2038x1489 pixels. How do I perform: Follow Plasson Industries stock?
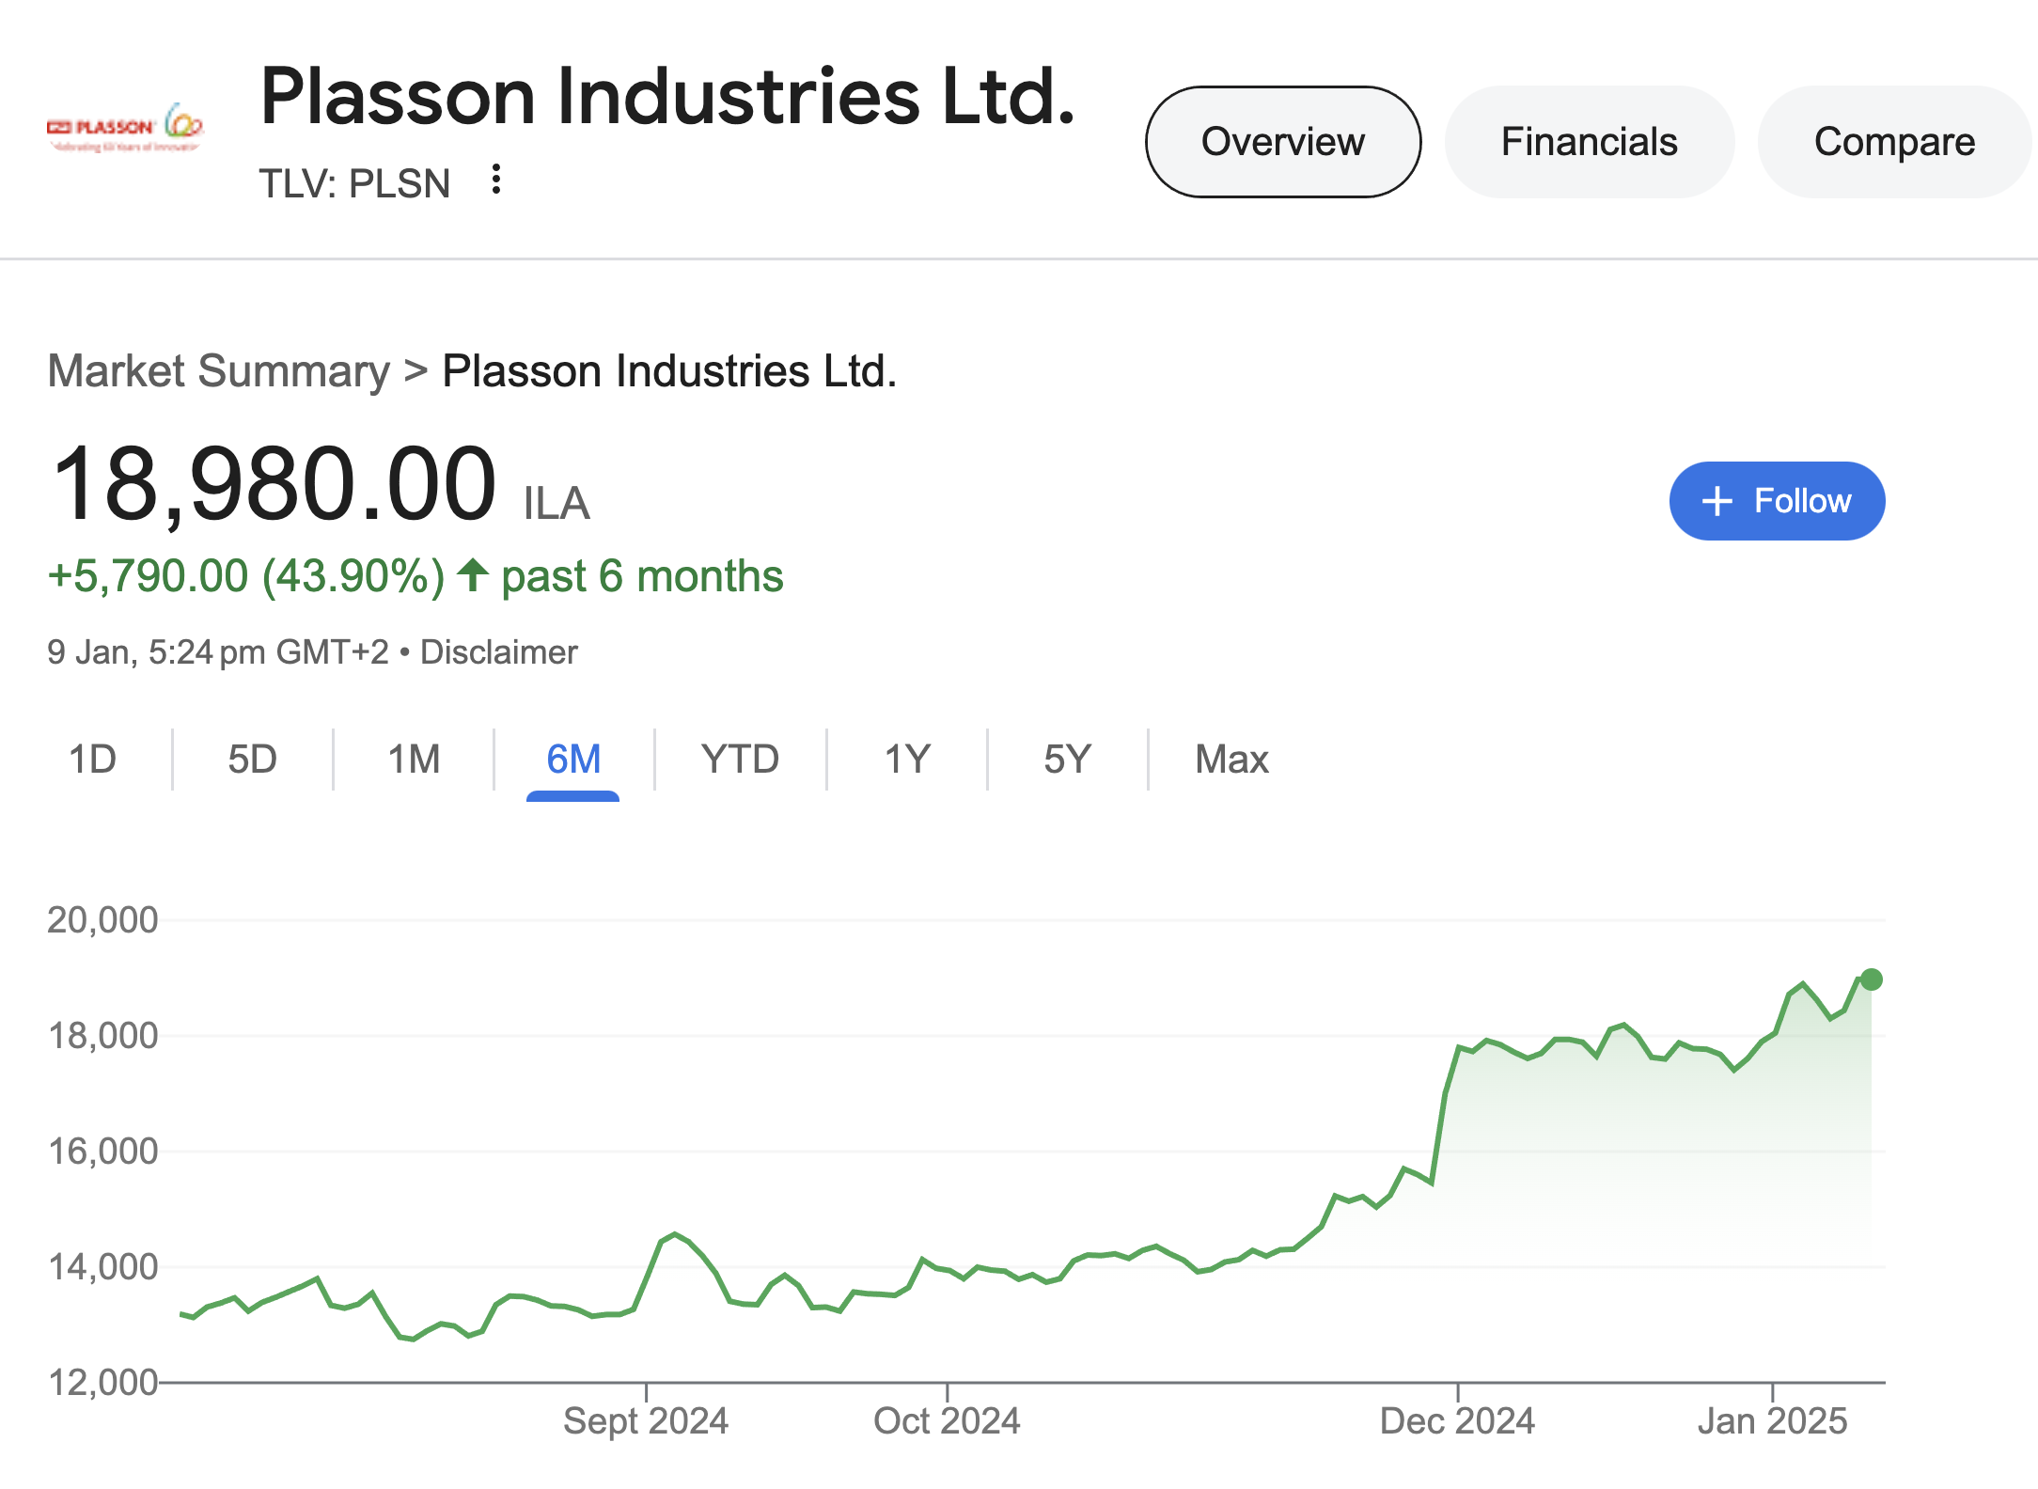coord(1777,501)
